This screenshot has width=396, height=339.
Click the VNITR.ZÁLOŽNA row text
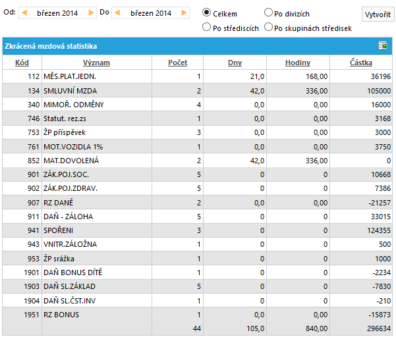71,244
